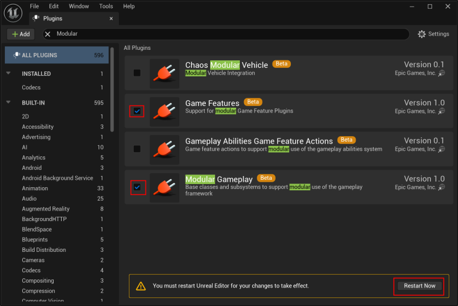Enable the Chaos Modular Vehicle plugin checkbox
The width and height of the screenshot is (458, 306).
coord(137,73)
